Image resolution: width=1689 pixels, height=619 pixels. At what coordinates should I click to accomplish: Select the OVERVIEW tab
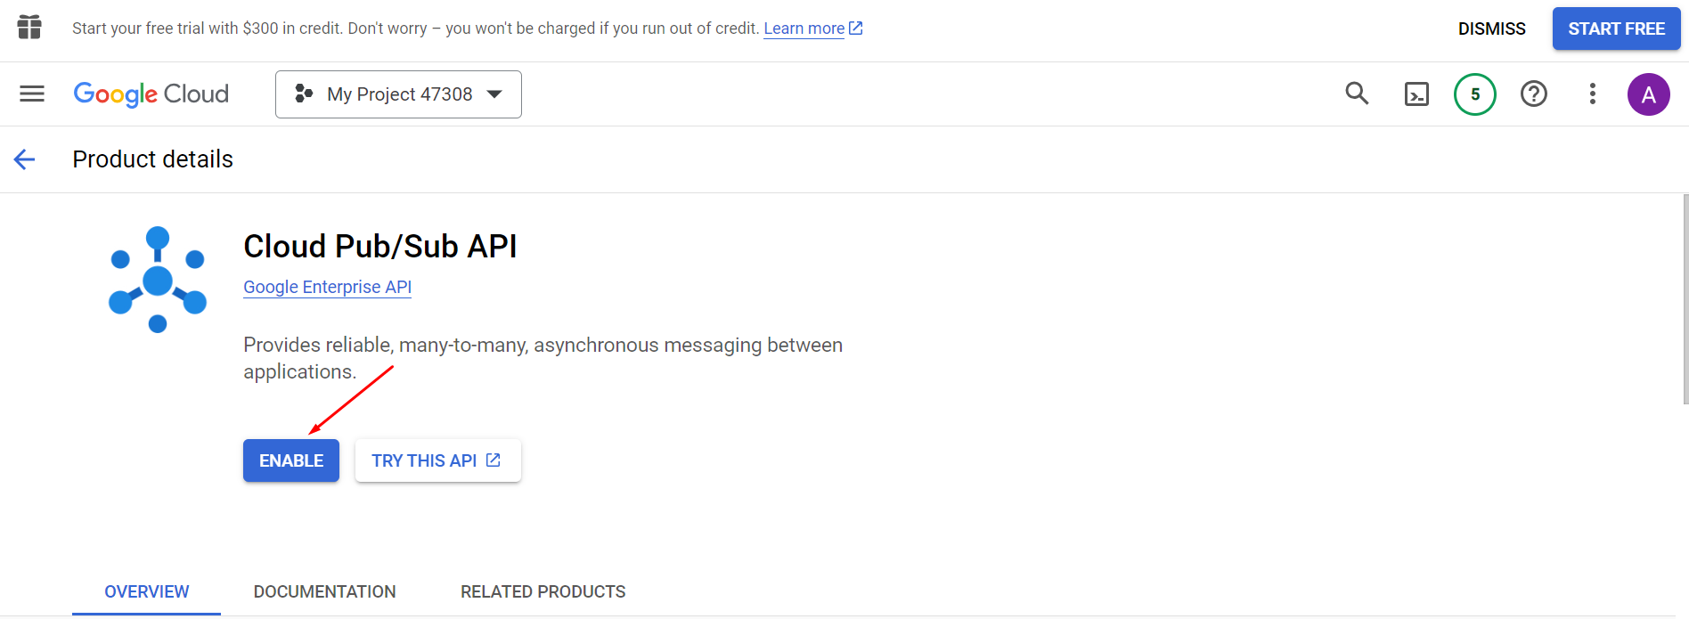pyautogui.click(x=146, y=591)
